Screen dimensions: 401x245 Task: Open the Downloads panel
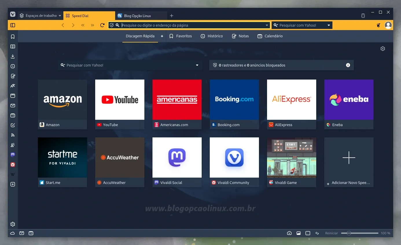point(13,56)
